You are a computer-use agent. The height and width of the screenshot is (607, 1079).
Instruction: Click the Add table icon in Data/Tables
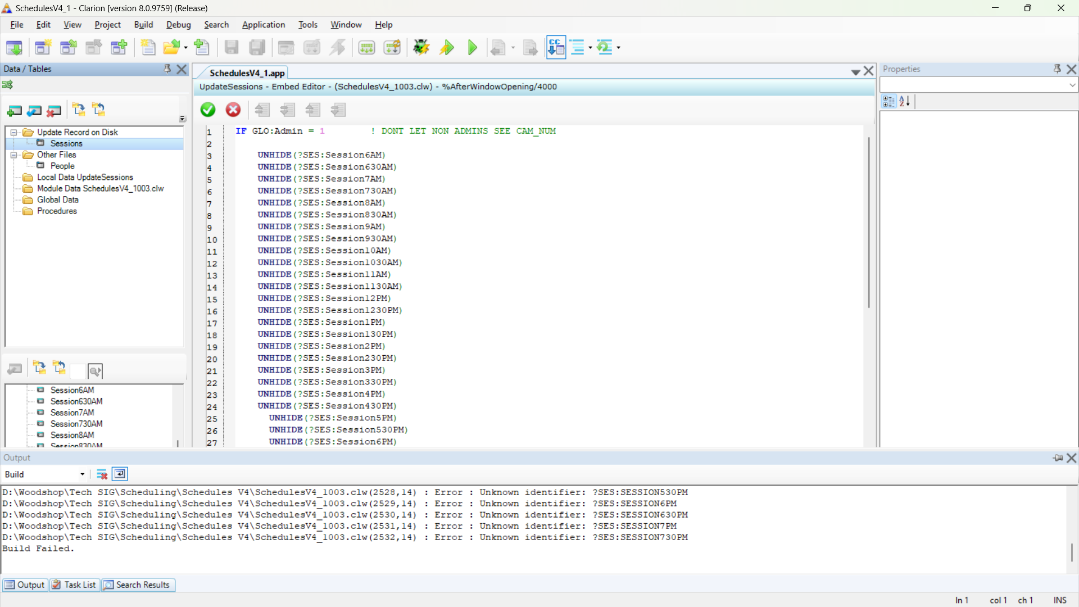coord(14,111)
